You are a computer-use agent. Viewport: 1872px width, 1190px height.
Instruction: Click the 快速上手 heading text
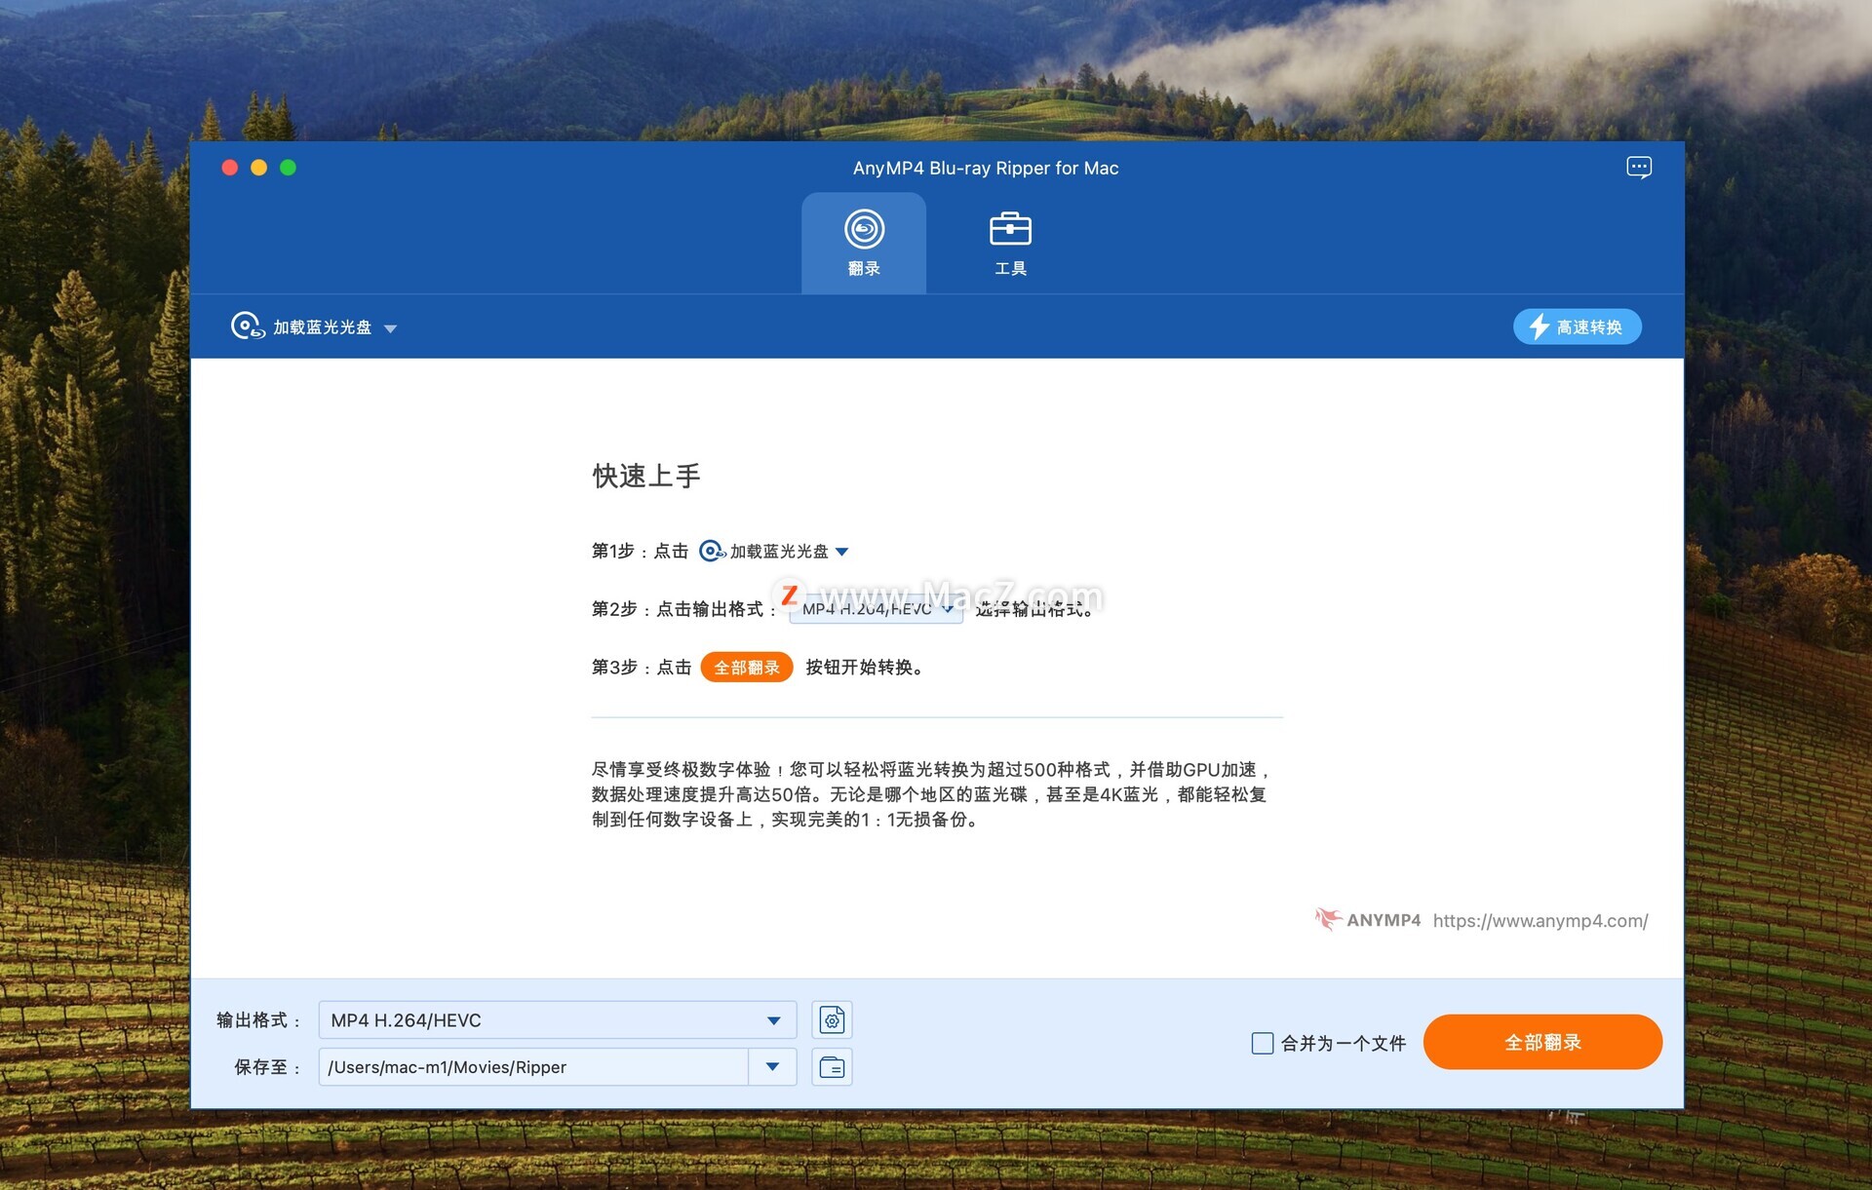[646, 476]
